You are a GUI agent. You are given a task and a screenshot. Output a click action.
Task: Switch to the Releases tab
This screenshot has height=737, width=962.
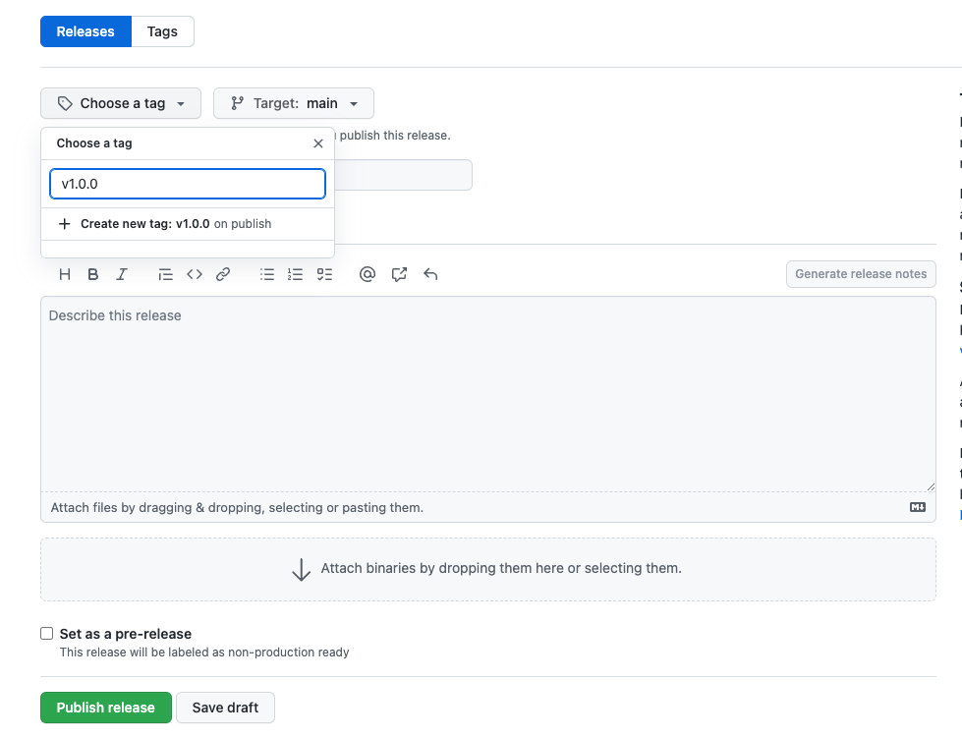point(85,31)
